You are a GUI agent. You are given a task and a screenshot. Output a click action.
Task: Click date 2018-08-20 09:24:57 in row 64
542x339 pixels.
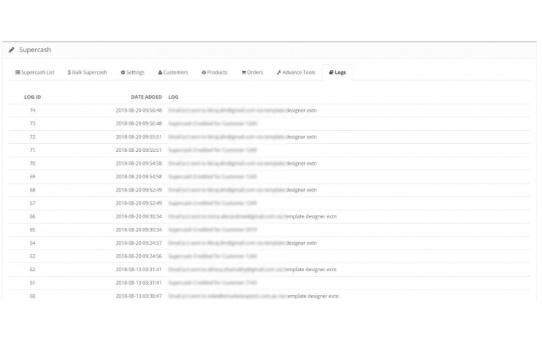(139, 243)
